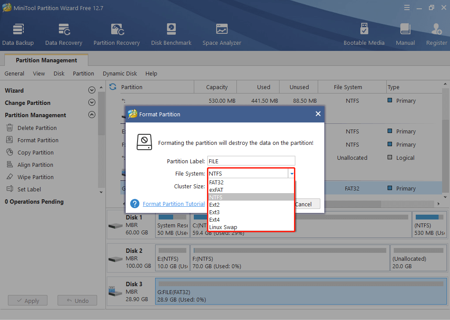This screenshot has height=320, width=450.
Task: Launch Data Recovery tool
Action: (x=64, y=34)
